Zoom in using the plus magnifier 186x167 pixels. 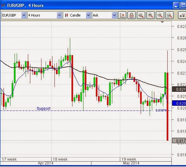151,15
